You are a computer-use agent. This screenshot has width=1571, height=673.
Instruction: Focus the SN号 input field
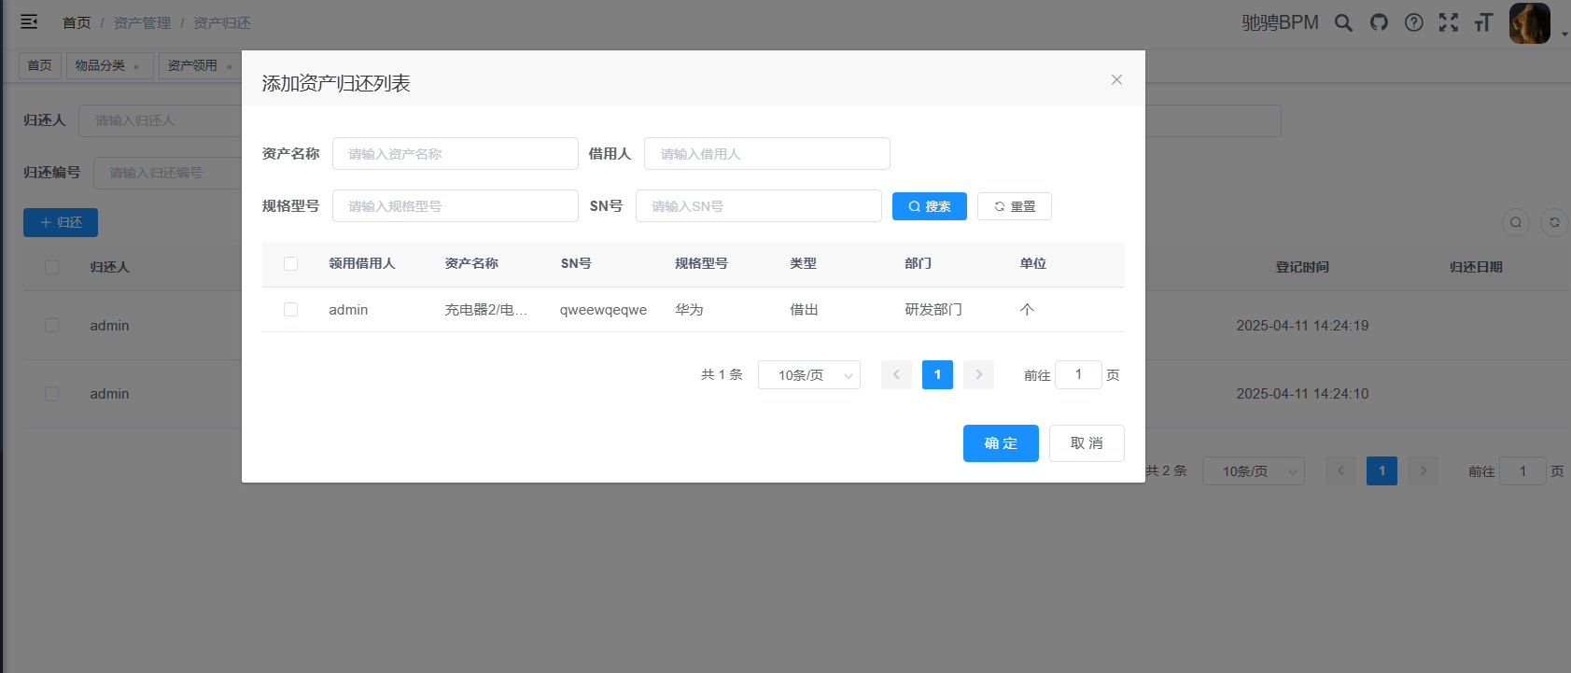pos(759,206)
